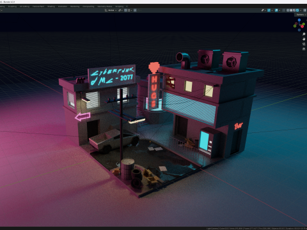Click the green Y axis gizmo ball

pyautogui.click(x=304, y=24)
